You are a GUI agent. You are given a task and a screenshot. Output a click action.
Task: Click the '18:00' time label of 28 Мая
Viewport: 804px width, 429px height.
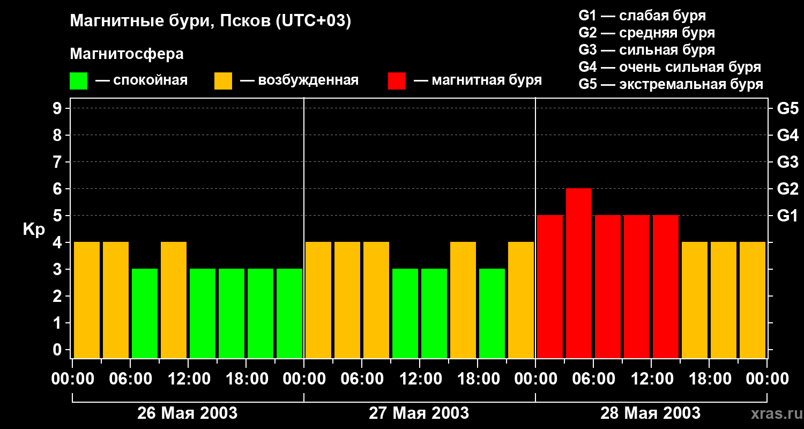point(709,379)
